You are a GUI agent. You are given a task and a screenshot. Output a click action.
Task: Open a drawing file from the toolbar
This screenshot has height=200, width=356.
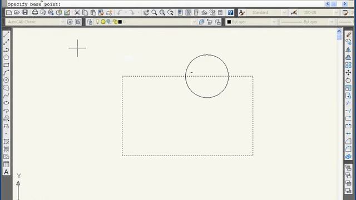coord(17,12)
